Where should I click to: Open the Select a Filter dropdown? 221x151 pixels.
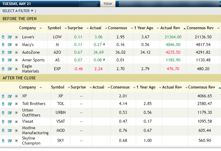click(x=18, y=11)
